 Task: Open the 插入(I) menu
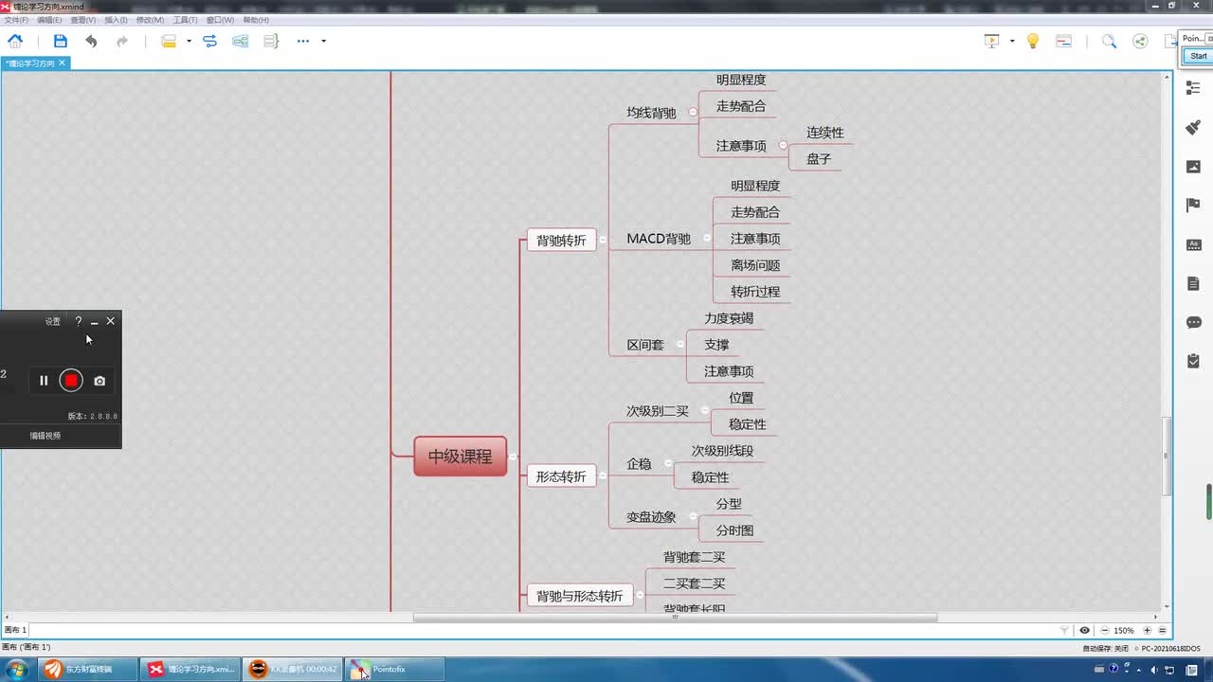[116, 20]
